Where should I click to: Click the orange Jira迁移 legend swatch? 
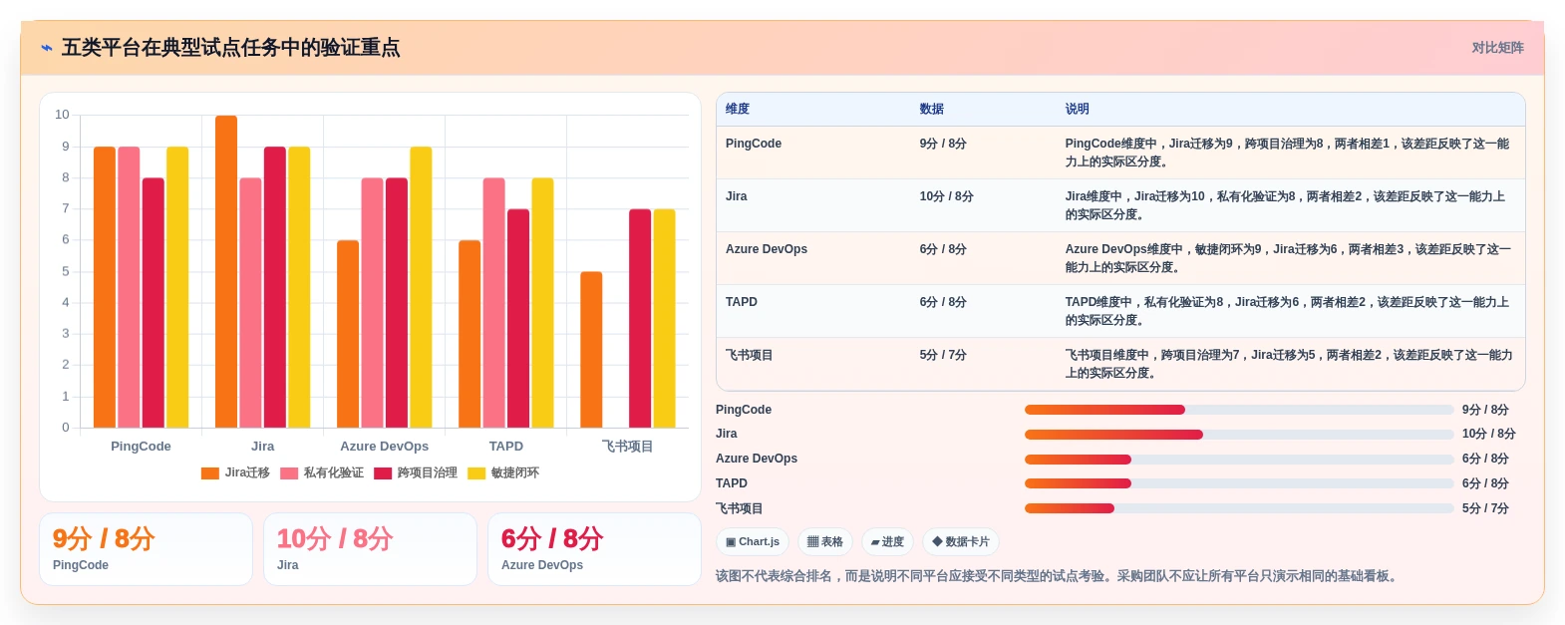tap(209, 473)
